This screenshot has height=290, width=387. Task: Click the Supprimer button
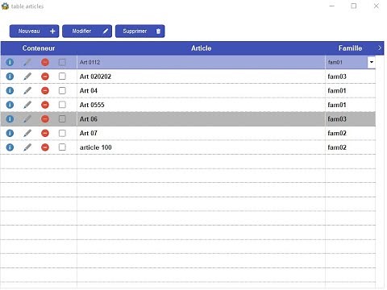click(140, 31)
